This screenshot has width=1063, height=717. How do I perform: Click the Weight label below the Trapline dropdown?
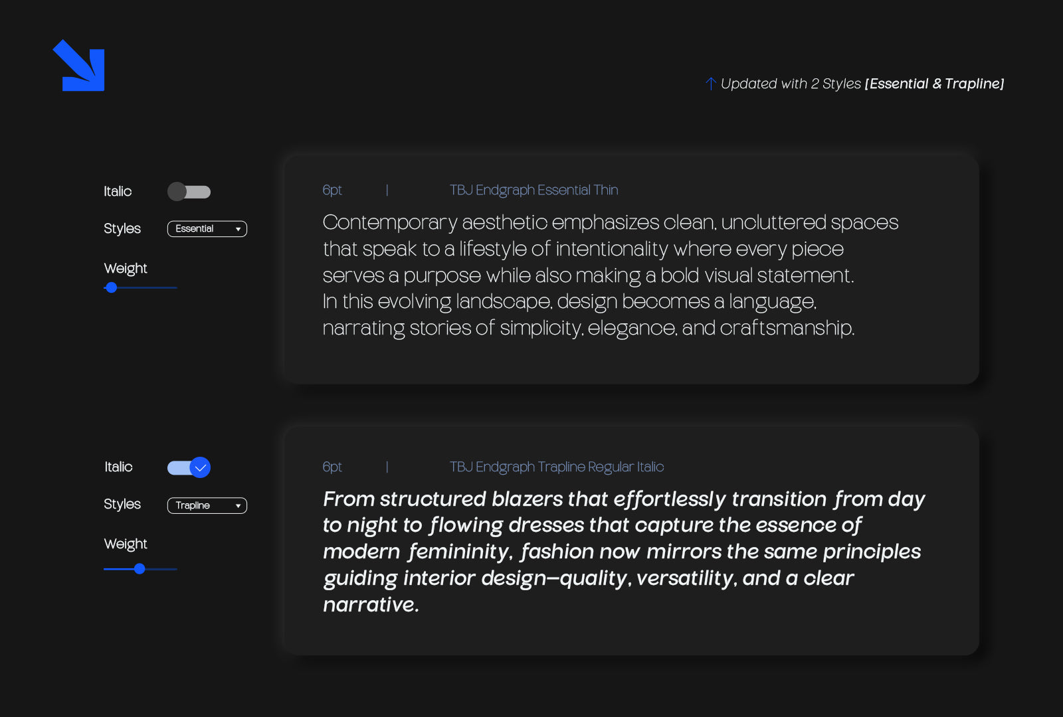pos(126,544)
